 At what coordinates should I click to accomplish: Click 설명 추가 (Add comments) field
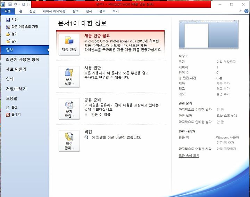click(x=223, y=94)
